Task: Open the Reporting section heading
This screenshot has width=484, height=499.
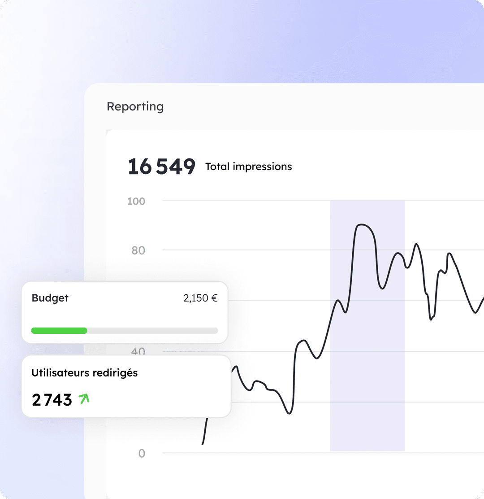Action: pos(135,107)
